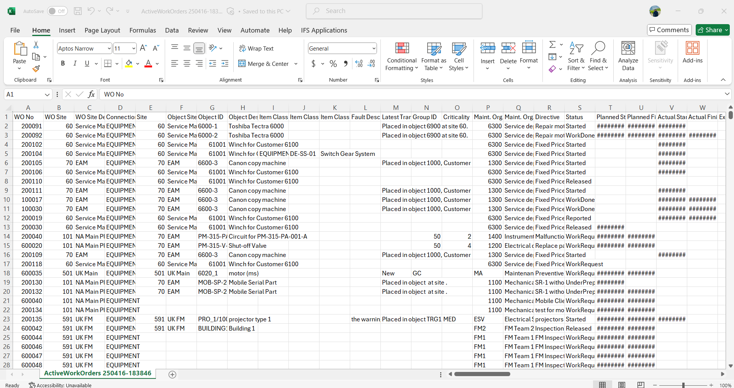The width and height of the screenshot is (734, 388).
Task: Select ActiveWorkOrders sheet tab
Action: point(98,373)
